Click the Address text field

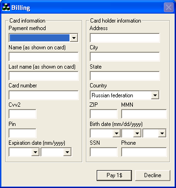(125, 38)
